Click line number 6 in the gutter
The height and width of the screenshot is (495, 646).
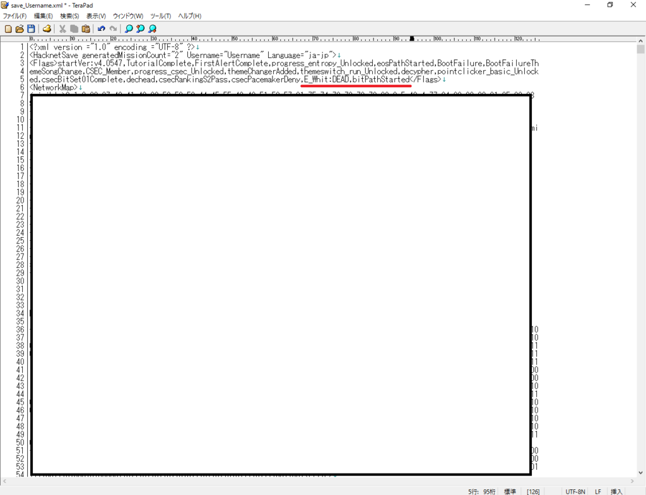(x=22, y=88)
